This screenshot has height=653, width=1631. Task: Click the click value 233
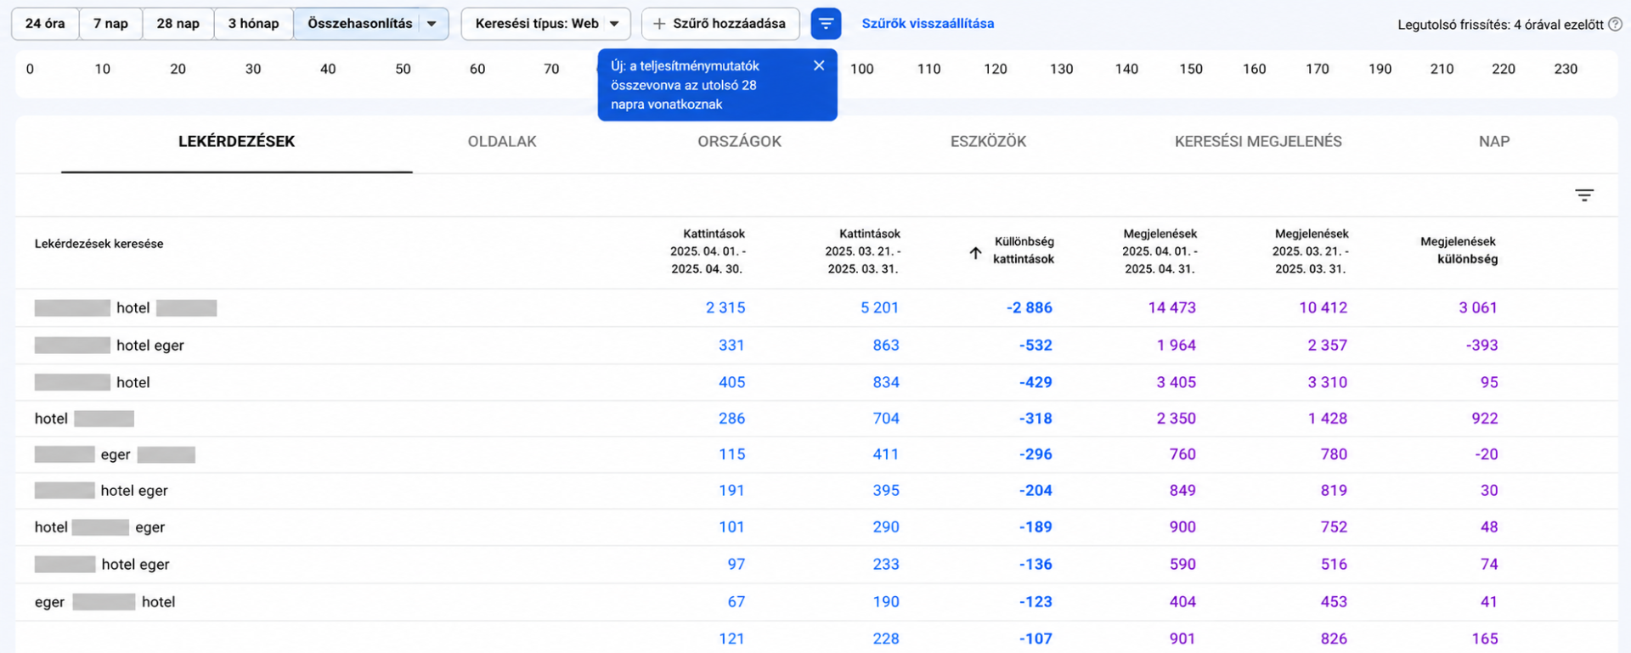(x=886, y=564)
